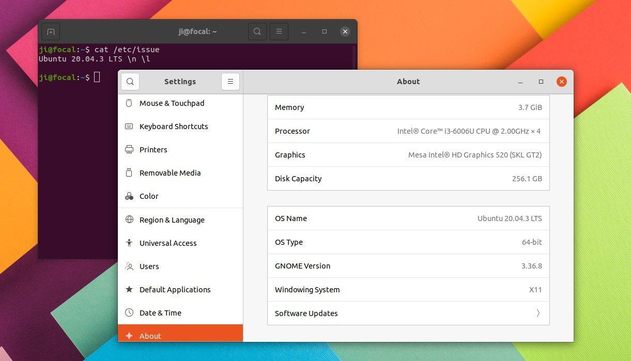Open the Settings search button

coord(130,82)
